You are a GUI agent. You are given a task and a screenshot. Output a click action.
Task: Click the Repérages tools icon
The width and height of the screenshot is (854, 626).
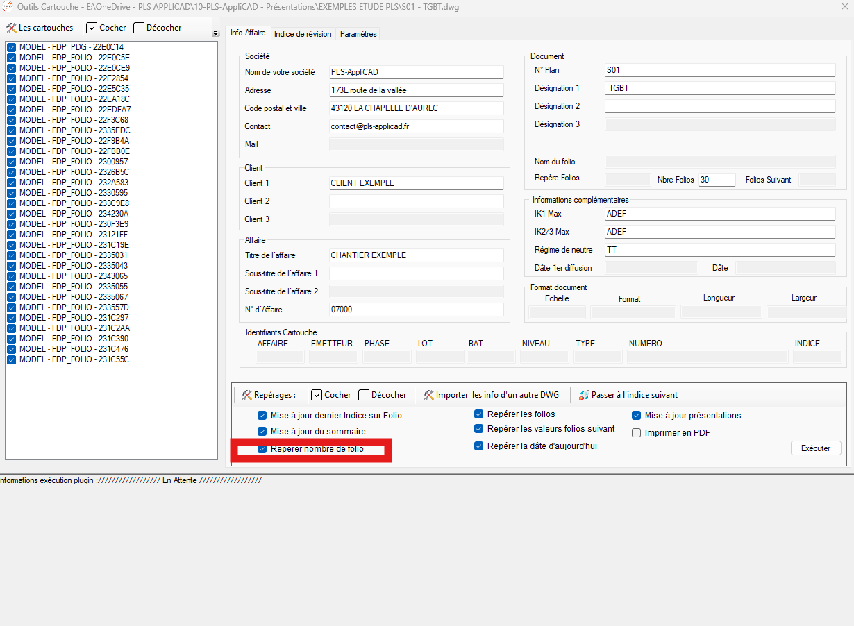click(246, 395)
